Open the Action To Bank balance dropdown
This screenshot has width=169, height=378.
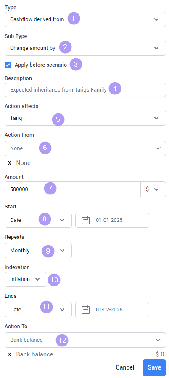[85, 340]
